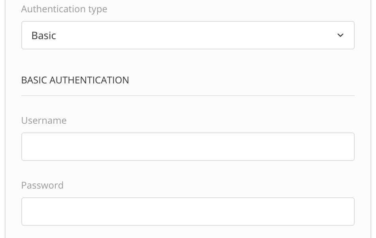
Task: Focus the empty Password text box
Action: click(x=188, y=211)
